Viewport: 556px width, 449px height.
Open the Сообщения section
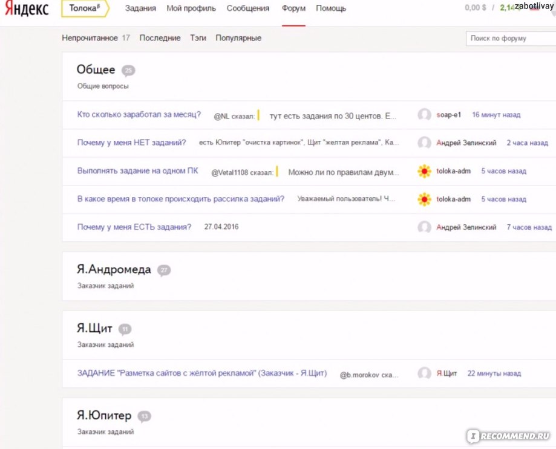(248, 8)
